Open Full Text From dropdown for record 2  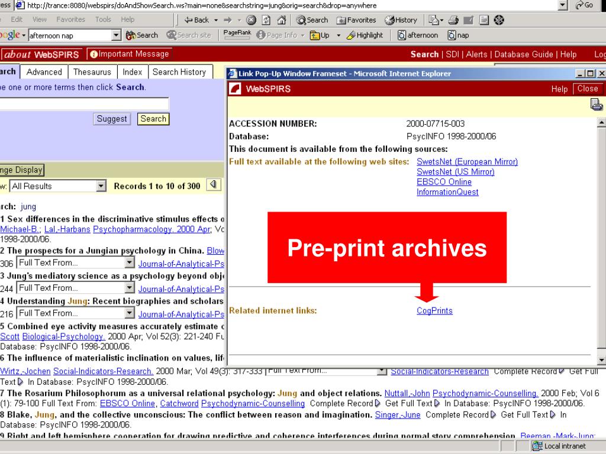tap(130, 263)
